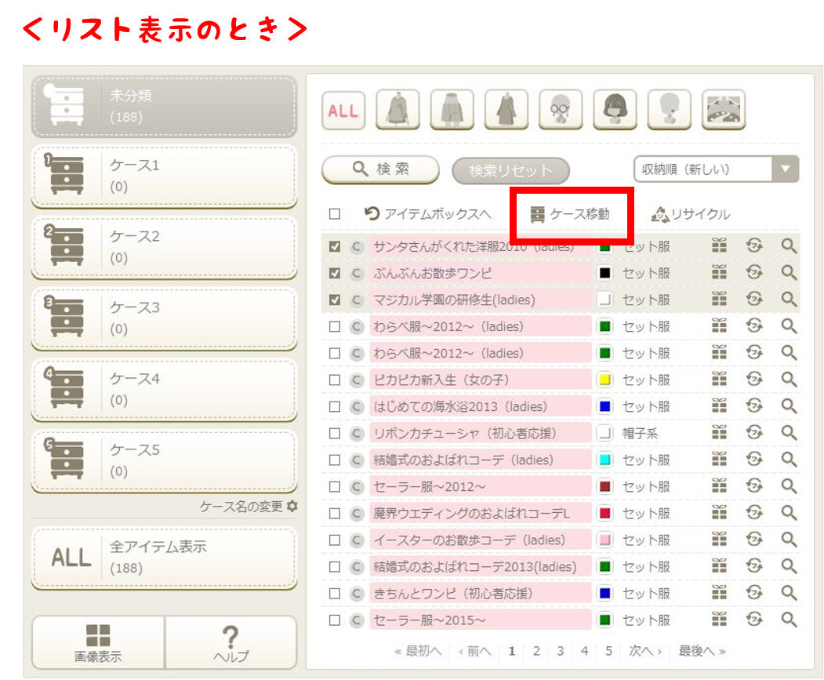Click the yellow color swatch for ピカピカ新入生
This screenshot has height=680, width=824.
click(x=604, y=380)
